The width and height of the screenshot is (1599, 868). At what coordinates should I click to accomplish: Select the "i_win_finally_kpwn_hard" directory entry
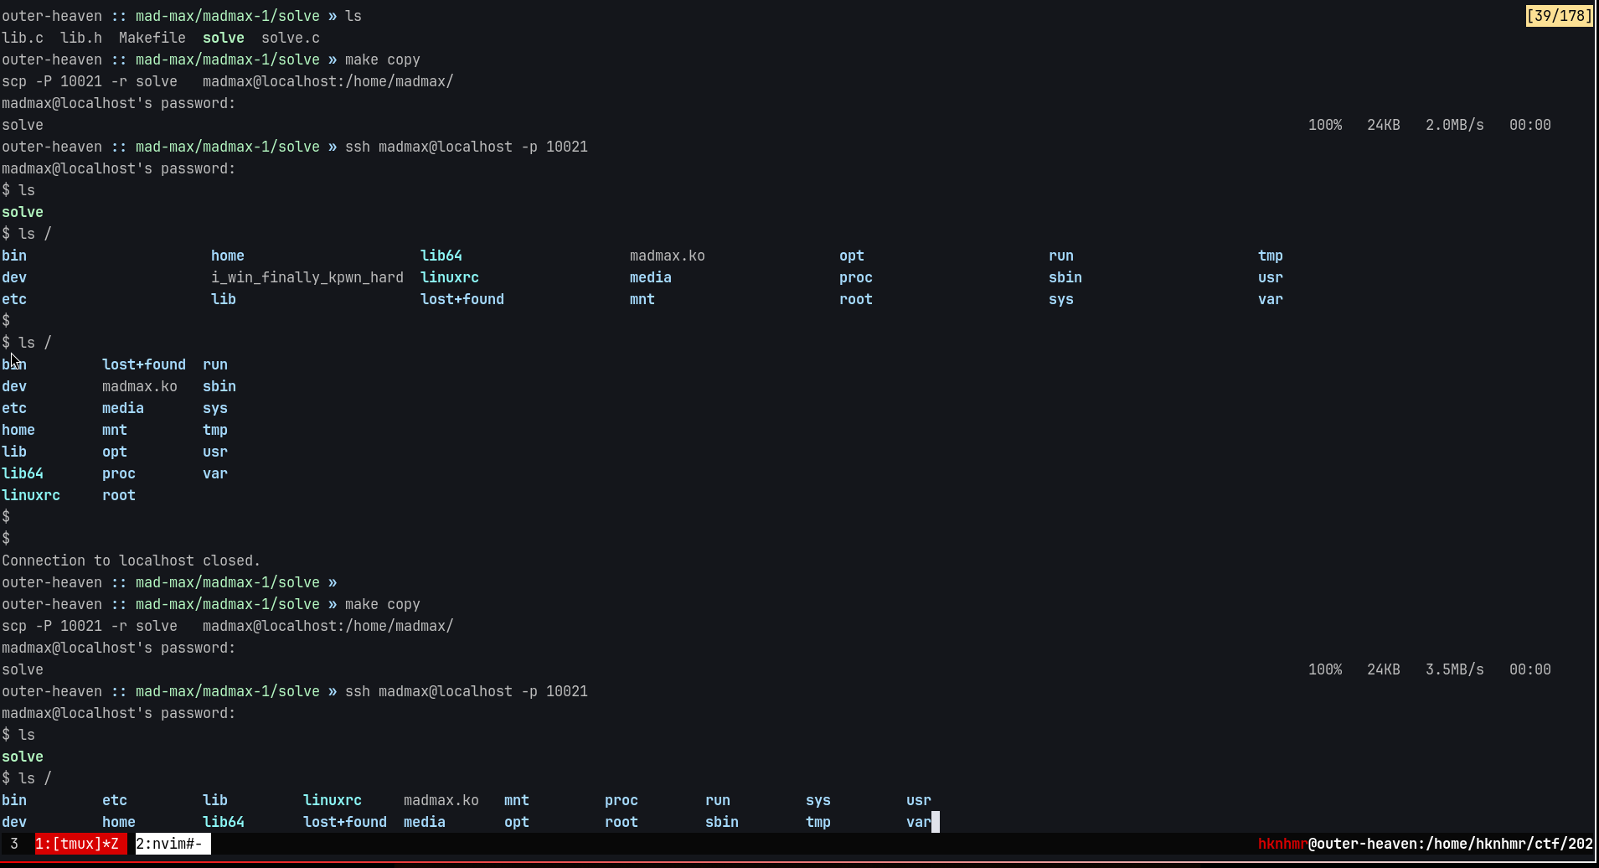307,276
